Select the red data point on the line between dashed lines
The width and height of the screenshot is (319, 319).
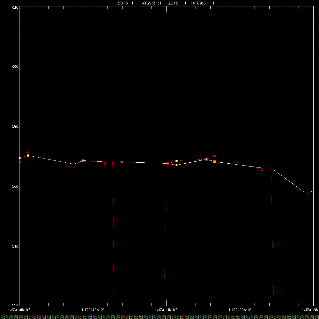(177, 165)
